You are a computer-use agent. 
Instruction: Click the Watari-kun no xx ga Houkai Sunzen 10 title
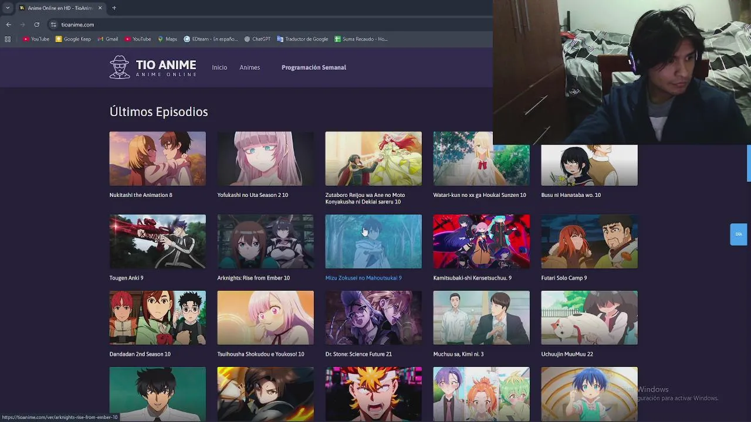click(479, 195)
